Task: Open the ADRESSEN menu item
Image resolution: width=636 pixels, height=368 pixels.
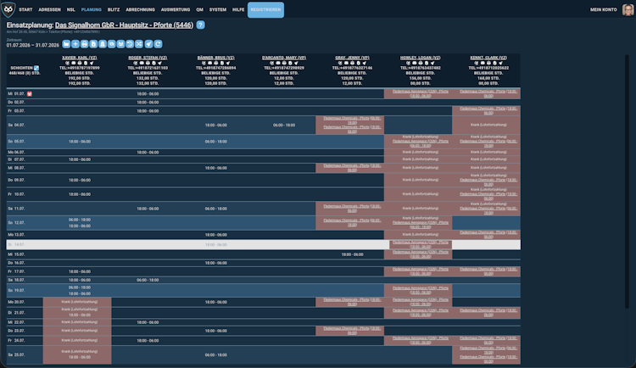Action: [49, 9]
